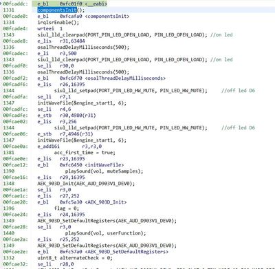Click source line playSound(vol, userFunction);
The image size is (275, 269).
(x=105, y=233)
